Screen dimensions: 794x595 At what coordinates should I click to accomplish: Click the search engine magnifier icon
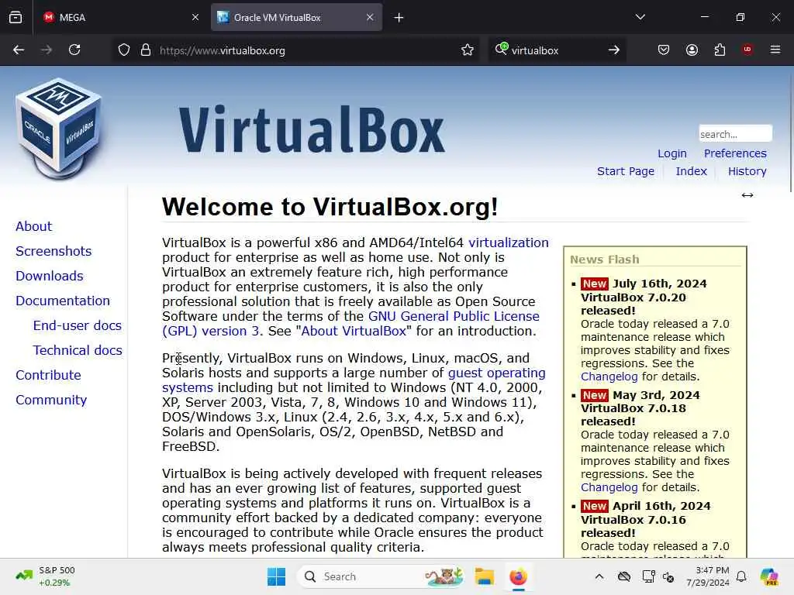pos(502,49)
